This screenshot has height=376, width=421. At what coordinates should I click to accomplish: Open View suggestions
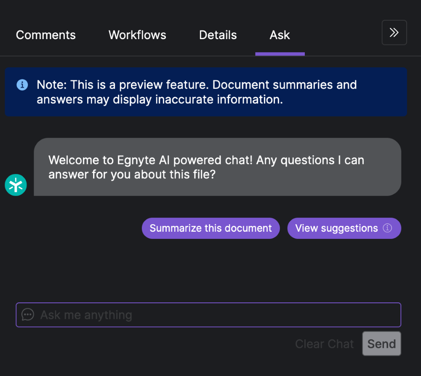344,228
